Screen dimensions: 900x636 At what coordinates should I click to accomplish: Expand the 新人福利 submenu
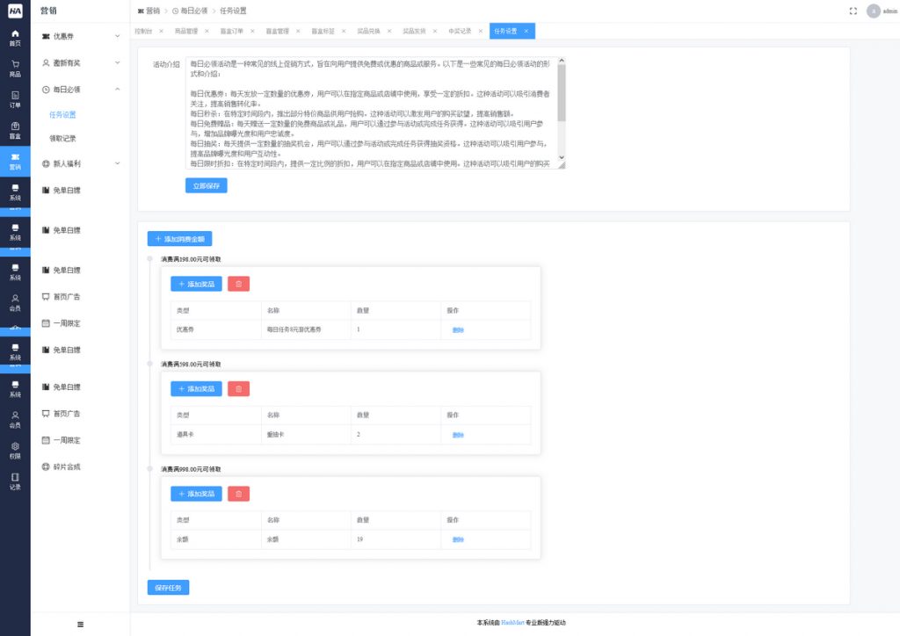pos(118,163)
